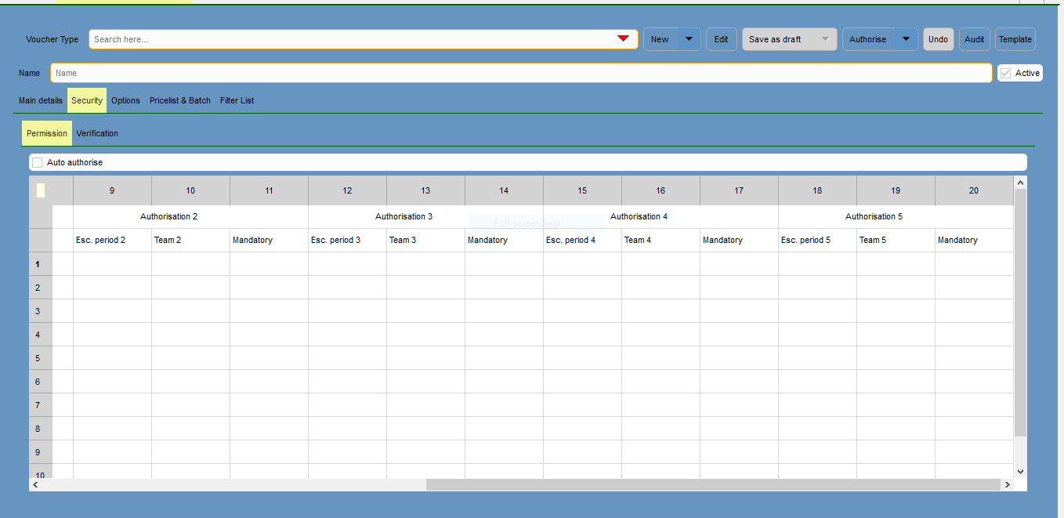
Task: Click the Template button
Action: pyautogui.click(x=1015, y=39)
